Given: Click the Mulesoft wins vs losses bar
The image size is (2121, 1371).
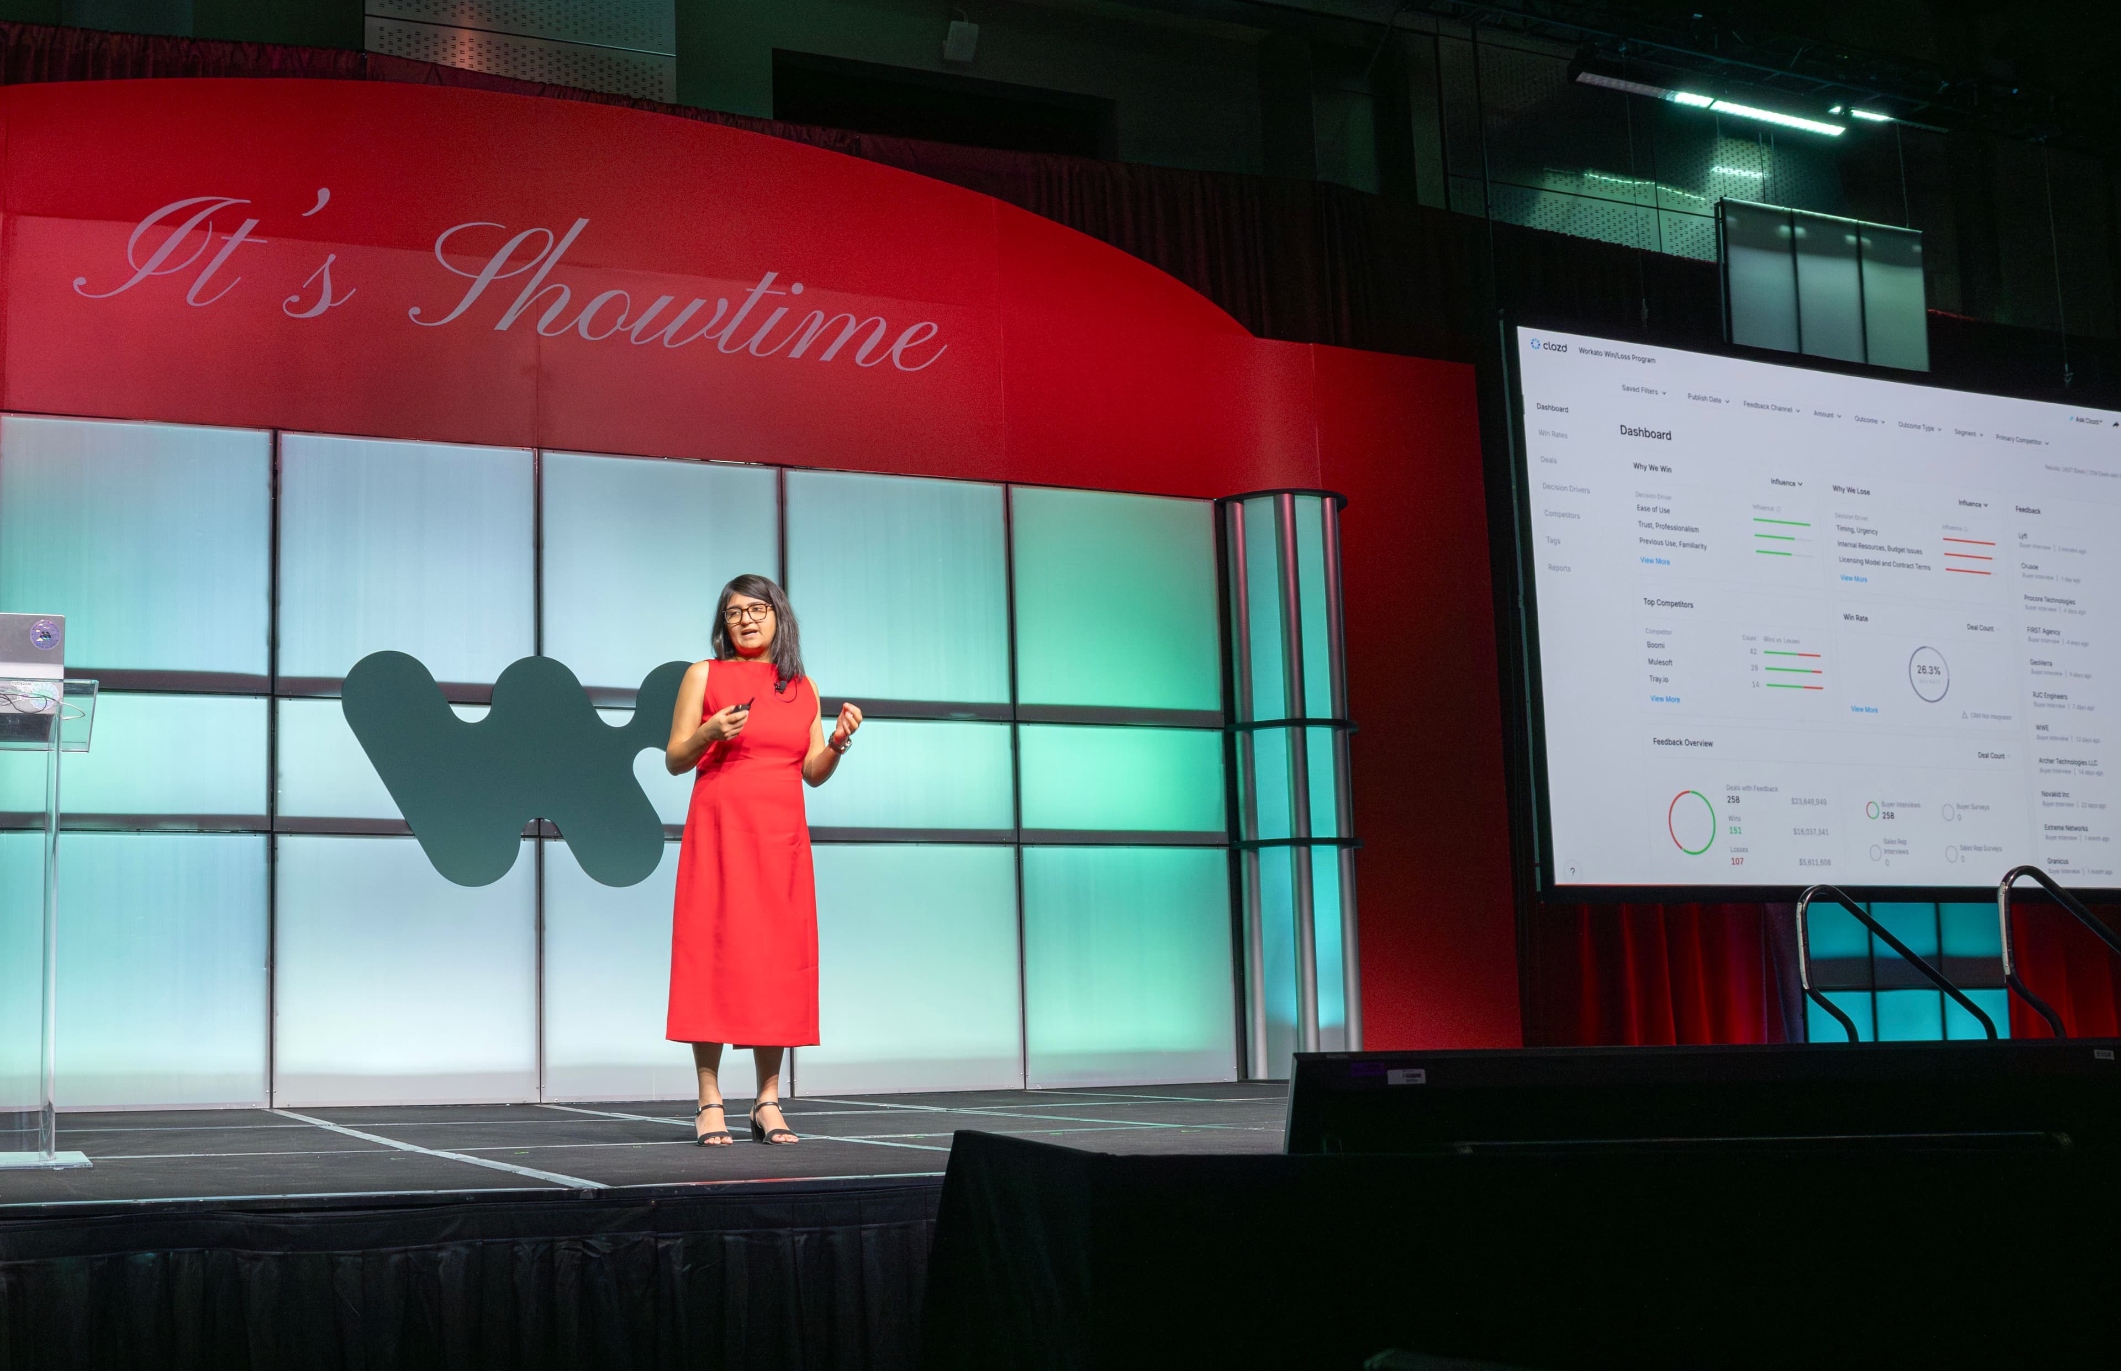Looking at the screenshot, I should pos(1793,671).
